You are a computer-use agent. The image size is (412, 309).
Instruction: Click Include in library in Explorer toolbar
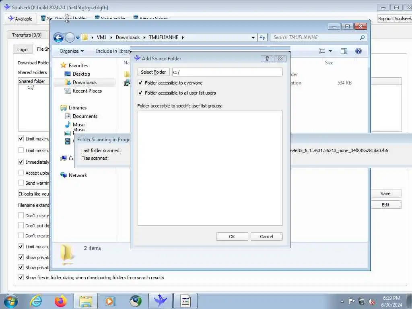coord(113,51)
